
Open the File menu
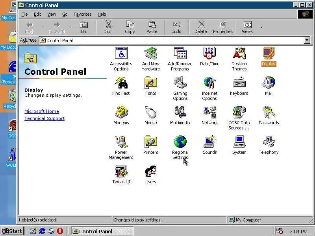click(x=24, y=14)
